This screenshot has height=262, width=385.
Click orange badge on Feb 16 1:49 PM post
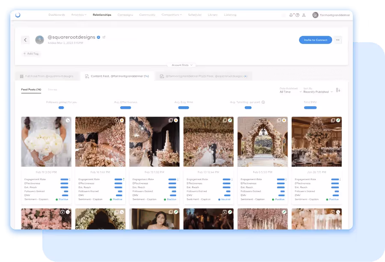pos(122,120)
